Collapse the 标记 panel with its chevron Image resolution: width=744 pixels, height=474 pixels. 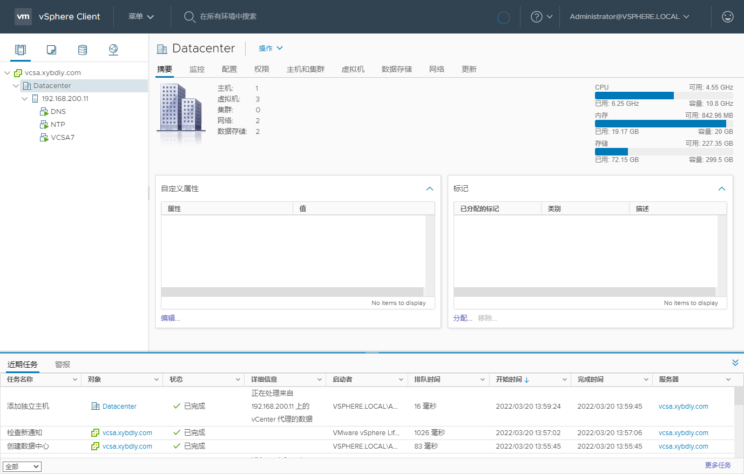pyautogui.click(x=722, y=189)
